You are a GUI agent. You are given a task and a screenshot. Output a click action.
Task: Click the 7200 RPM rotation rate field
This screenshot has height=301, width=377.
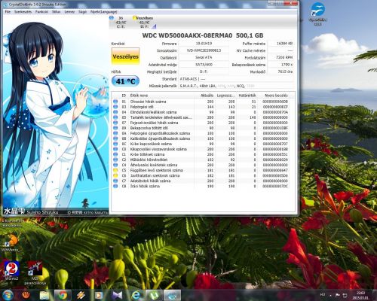click(x=280, y=57)
